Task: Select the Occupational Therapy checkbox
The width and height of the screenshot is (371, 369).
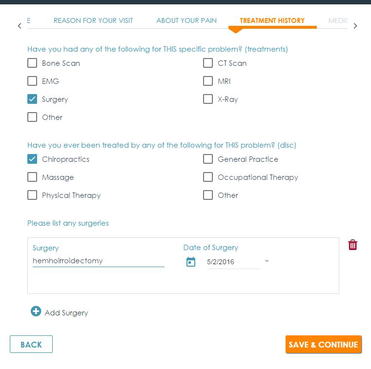Action: pos(208,177)
